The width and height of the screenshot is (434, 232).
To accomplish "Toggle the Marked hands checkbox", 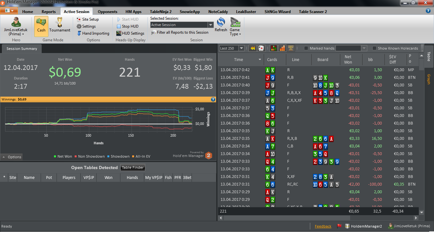I will [306, 48].
